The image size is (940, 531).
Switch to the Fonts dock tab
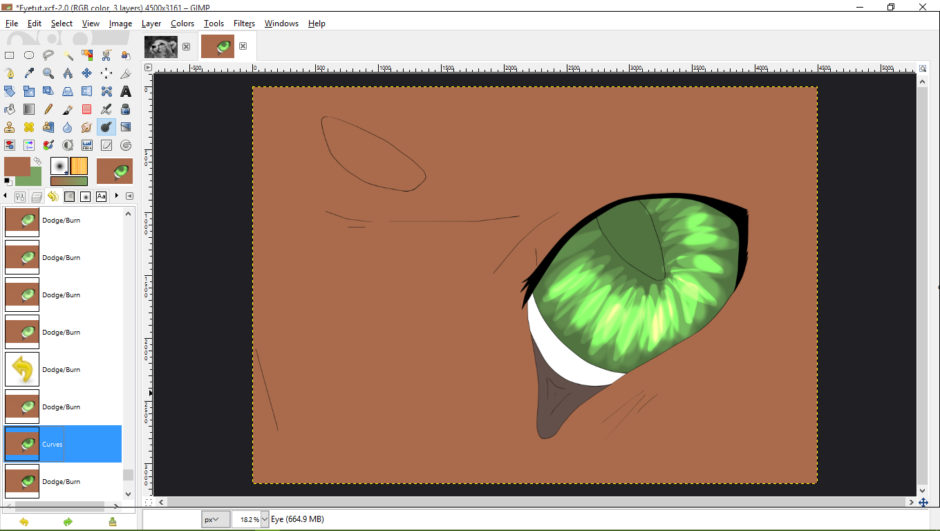[102, 196]
